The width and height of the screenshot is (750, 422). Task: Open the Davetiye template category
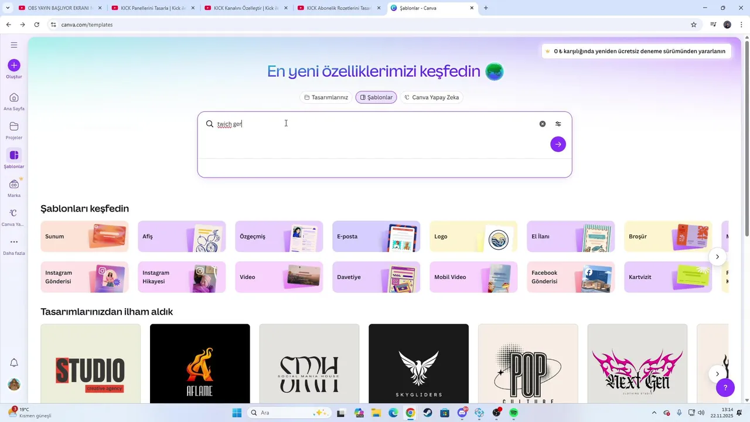[x=376, y=277]
